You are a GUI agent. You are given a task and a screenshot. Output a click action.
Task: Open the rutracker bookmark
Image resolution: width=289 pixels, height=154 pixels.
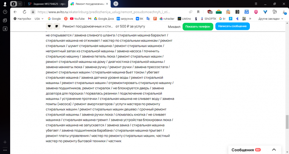point(167,18)
